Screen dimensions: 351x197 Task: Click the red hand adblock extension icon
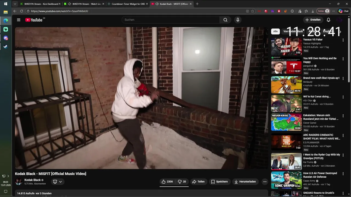(279, 11)
